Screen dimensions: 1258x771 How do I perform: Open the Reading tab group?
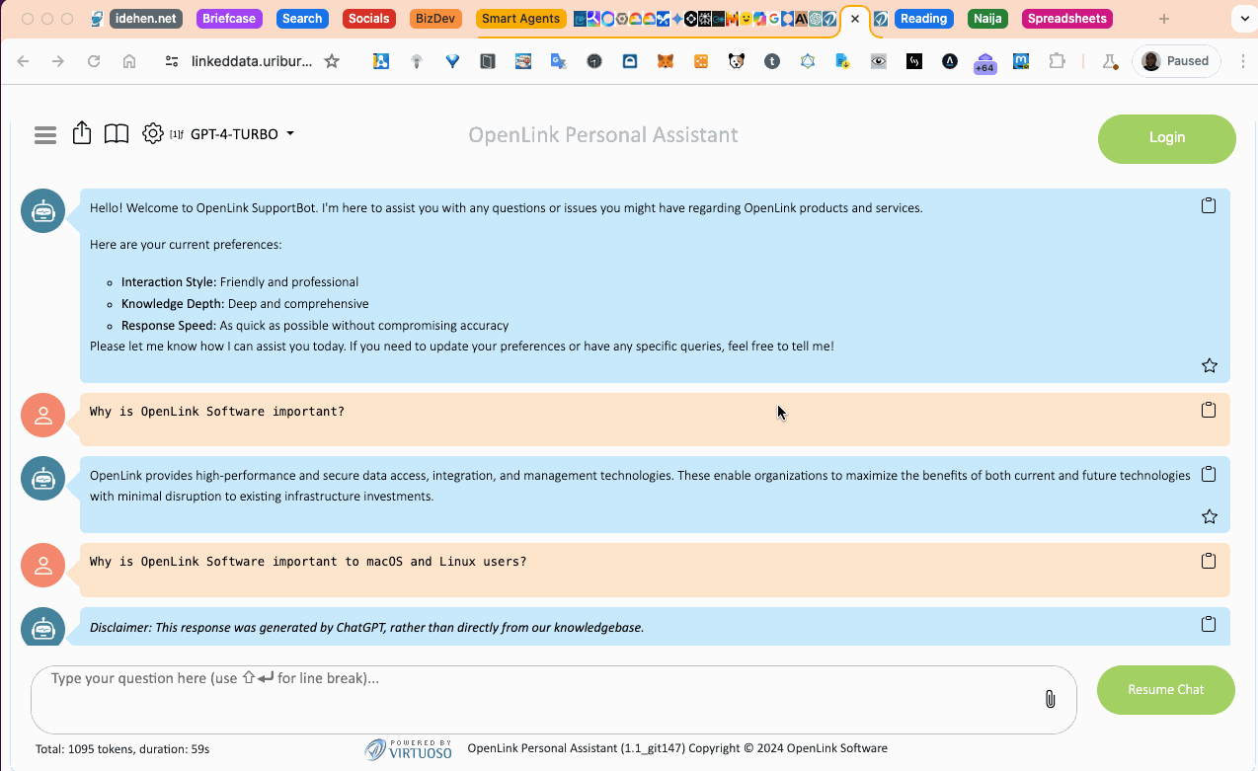(923, 19)
